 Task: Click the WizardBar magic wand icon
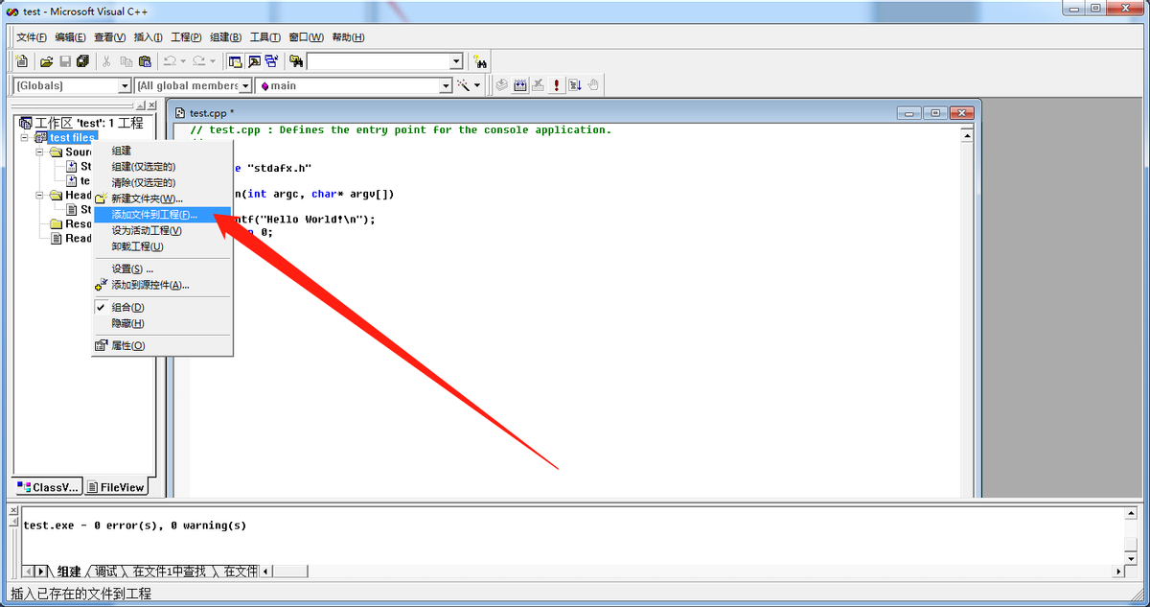coord(465,85)
